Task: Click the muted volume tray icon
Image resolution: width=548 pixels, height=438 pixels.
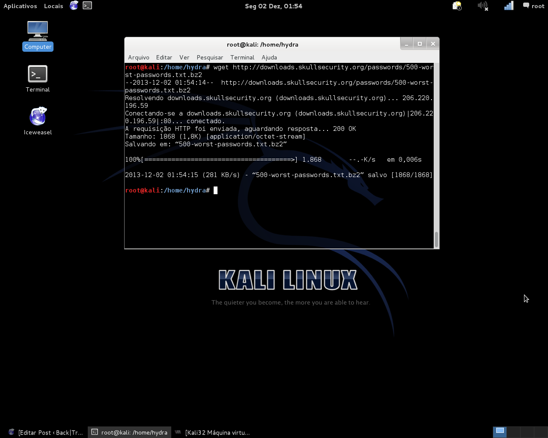Action: pos(483,6)
